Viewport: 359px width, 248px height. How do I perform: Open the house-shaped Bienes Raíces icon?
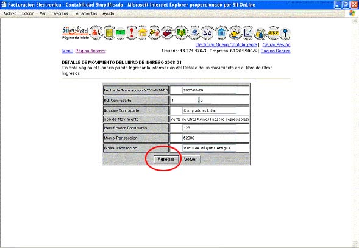coord(143,33)
